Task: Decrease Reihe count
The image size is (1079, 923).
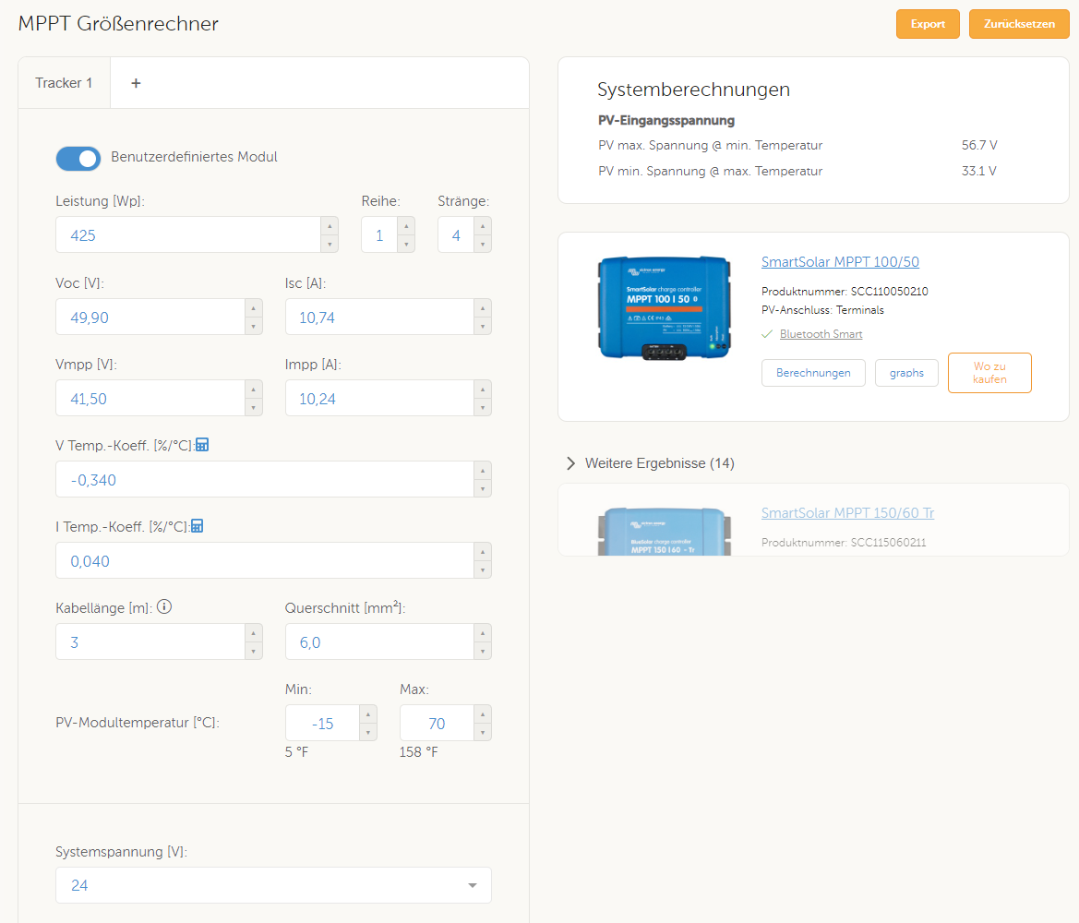Action: coord(406,244)
